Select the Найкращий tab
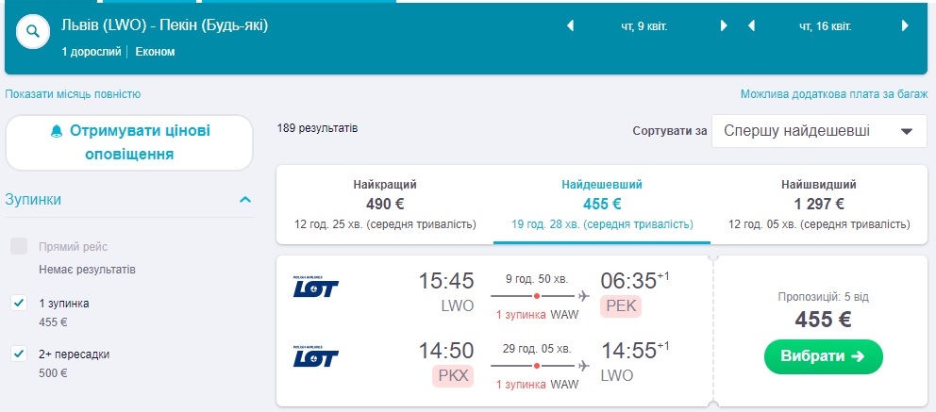 click(x=385, y=204)
